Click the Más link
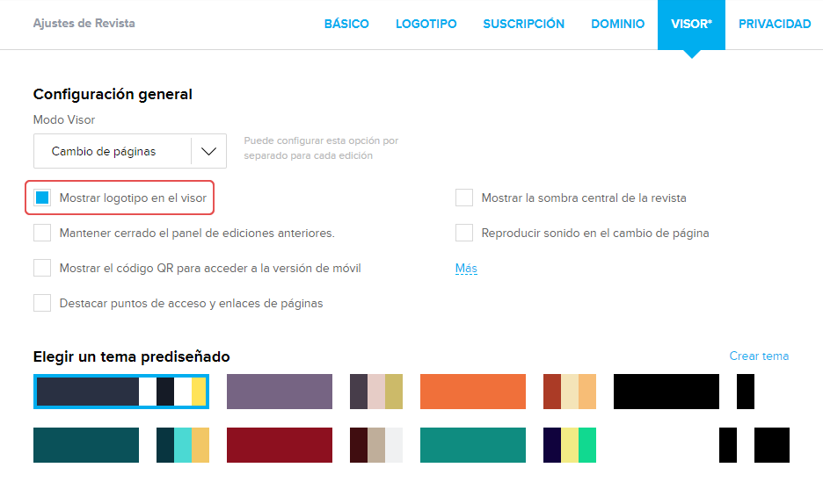Viewport: 823px width, 482px height. click(x=466, y=268)
